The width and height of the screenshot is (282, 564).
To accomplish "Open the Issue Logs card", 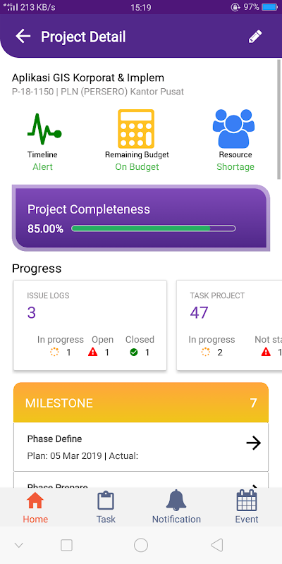I will (90, 325).
